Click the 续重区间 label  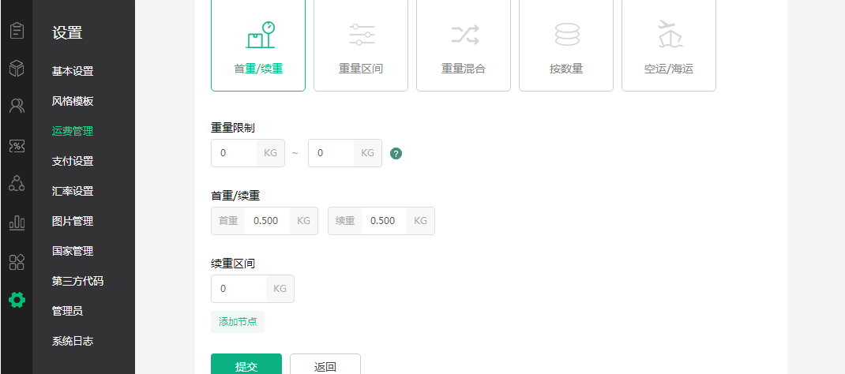point(233,264)
